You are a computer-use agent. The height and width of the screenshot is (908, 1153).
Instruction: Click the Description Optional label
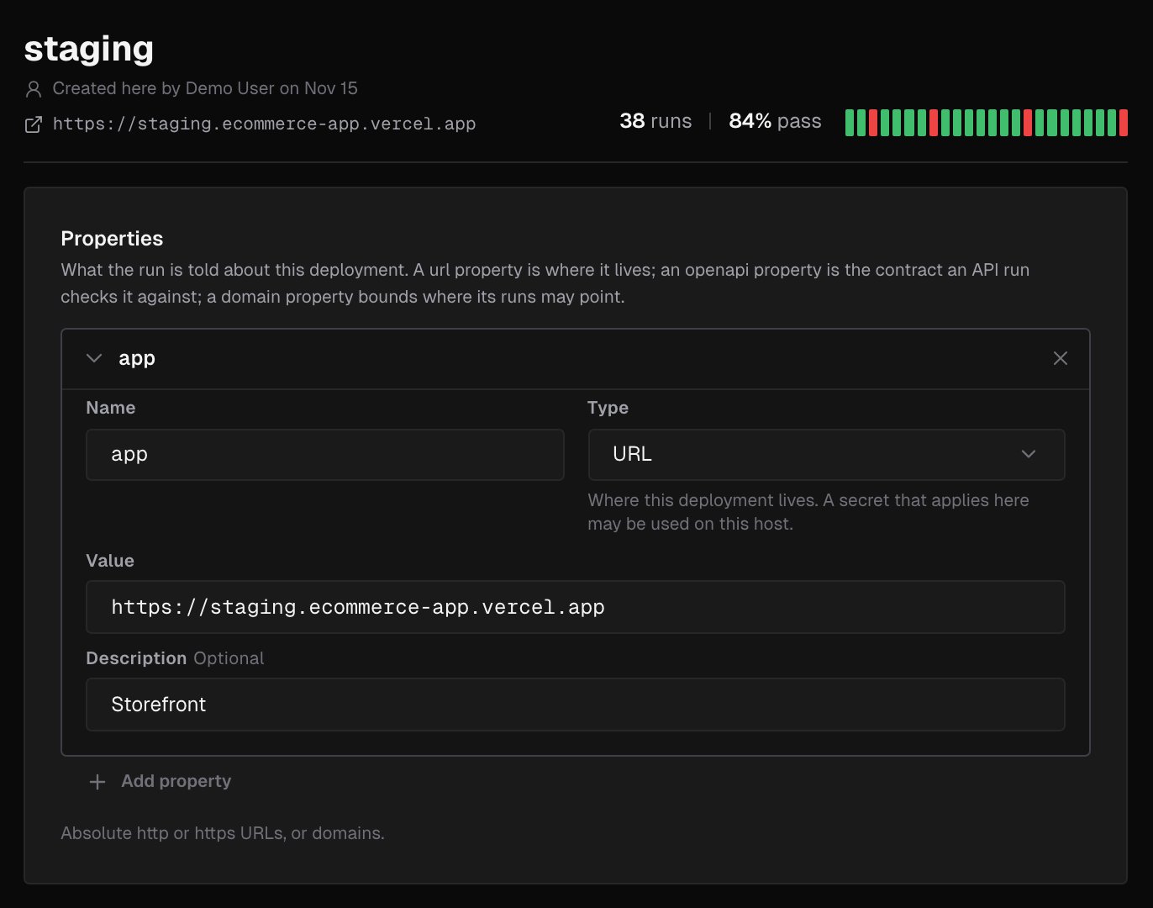(x=175, y=658)
